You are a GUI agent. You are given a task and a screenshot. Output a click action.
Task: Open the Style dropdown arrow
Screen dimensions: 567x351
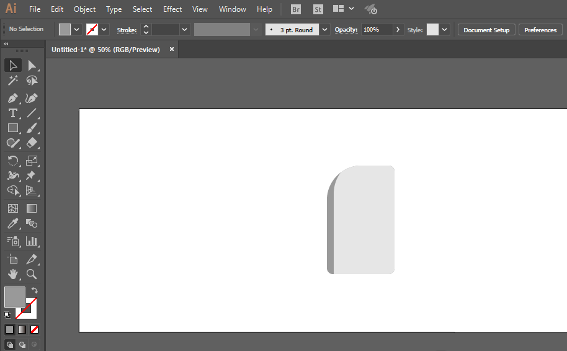click(x=444, y=30)
